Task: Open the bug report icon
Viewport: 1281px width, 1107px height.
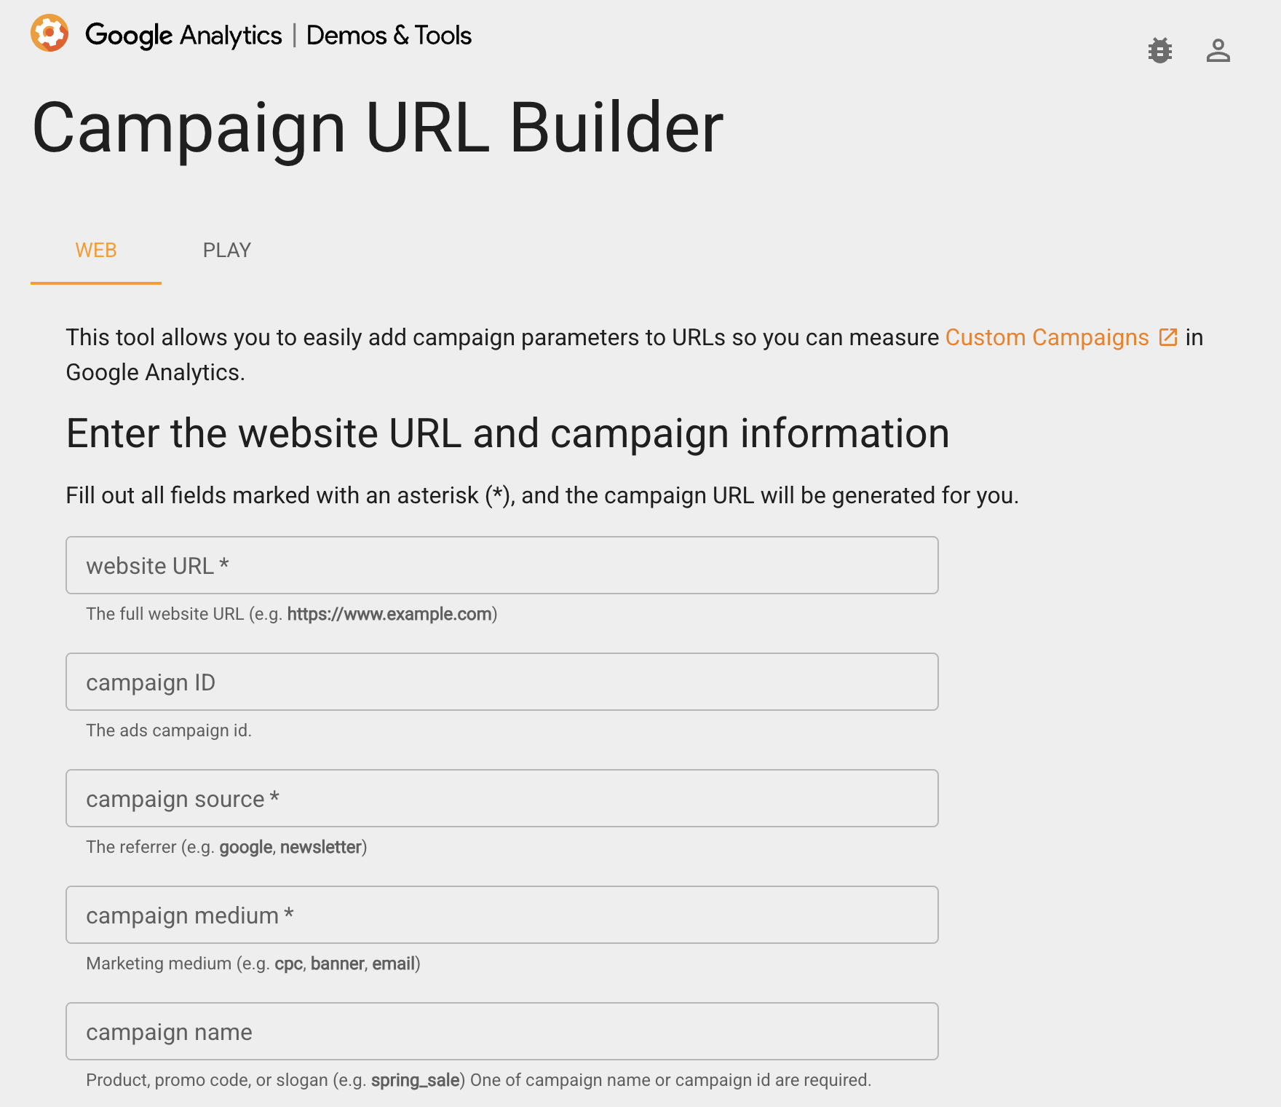Action: pyautogui.click(x=1160, y=51)
